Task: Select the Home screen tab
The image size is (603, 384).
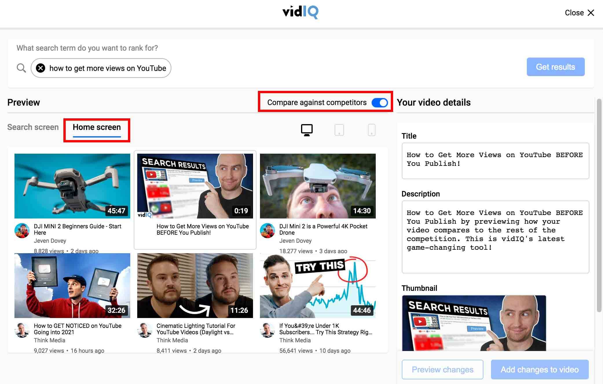Action: (96, 127)
